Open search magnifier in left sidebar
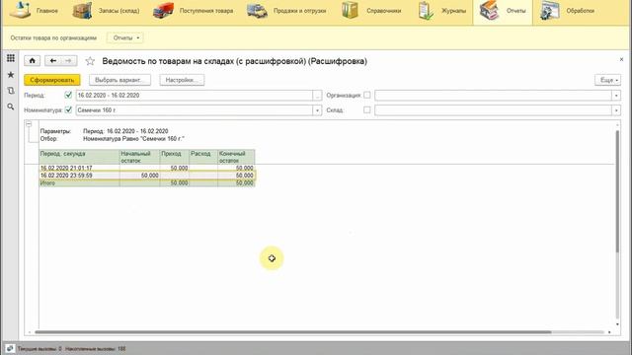Image resolution: width=632 pixels, height=355 pixels. pyautogui.click(x=11, y=106)
